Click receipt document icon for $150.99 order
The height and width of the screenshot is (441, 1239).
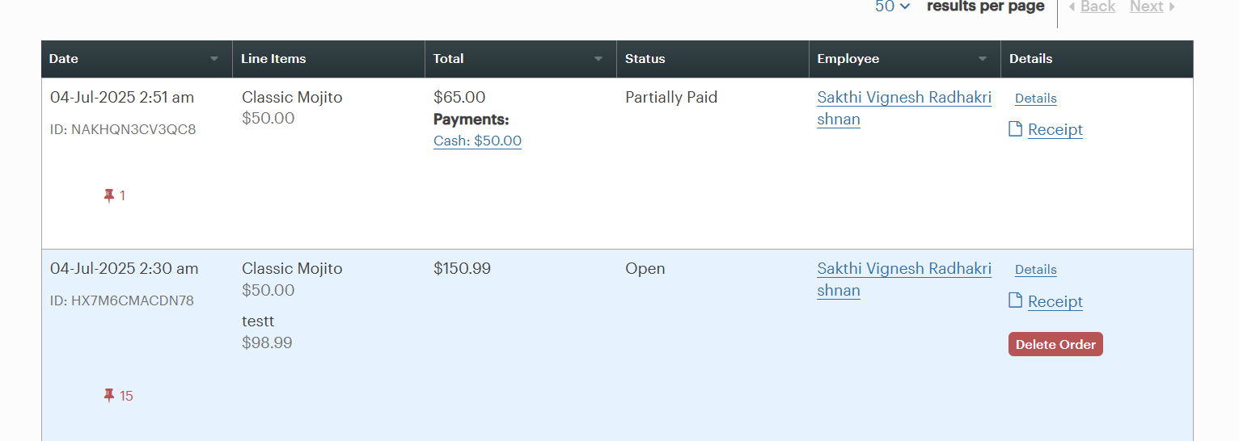[x=1016, y=301]
